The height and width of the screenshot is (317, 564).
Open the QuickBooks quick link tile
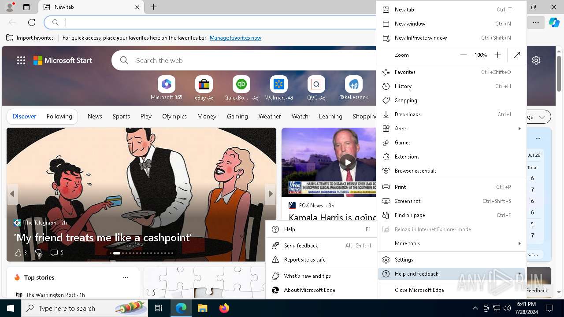coord(241,88)
